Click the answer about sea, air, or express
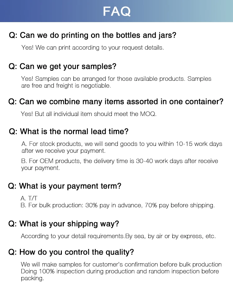 [x=118, y=236]
